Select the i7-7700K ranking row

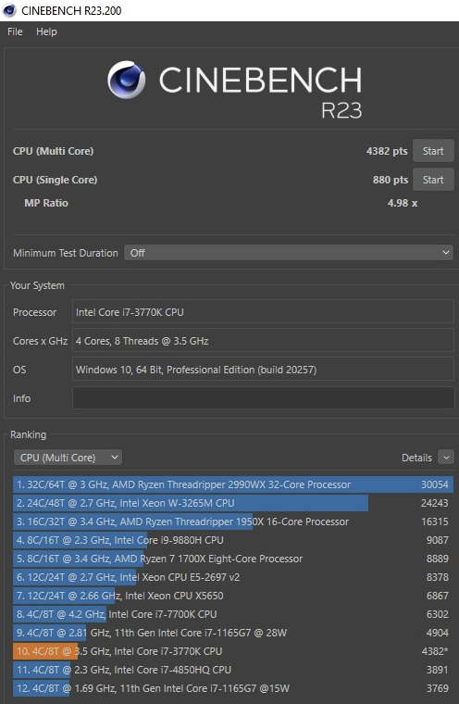coord(233,614)
